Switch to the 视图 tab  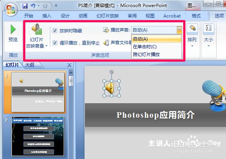[x=150, y=16]
